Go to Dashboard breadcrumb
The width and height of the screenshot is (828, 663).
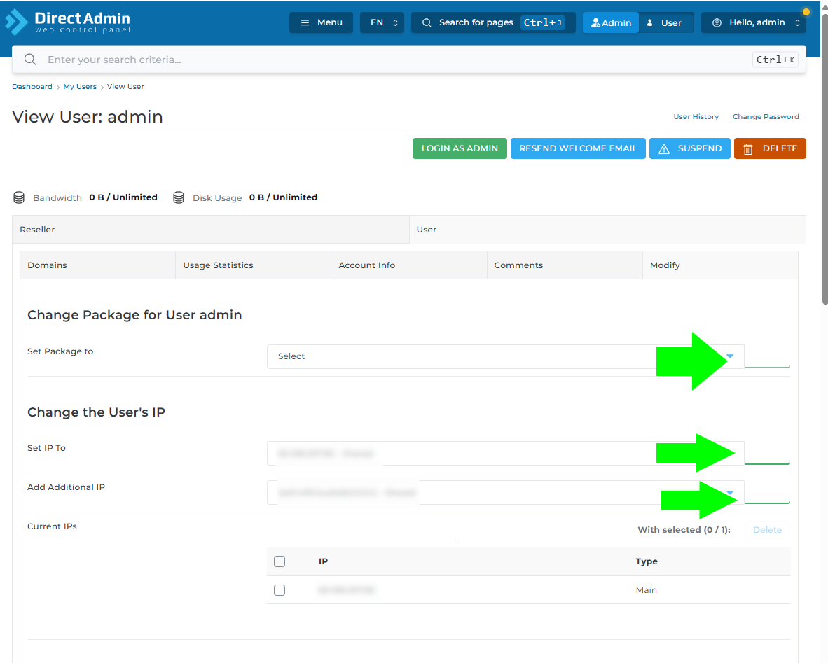(32, 87)
